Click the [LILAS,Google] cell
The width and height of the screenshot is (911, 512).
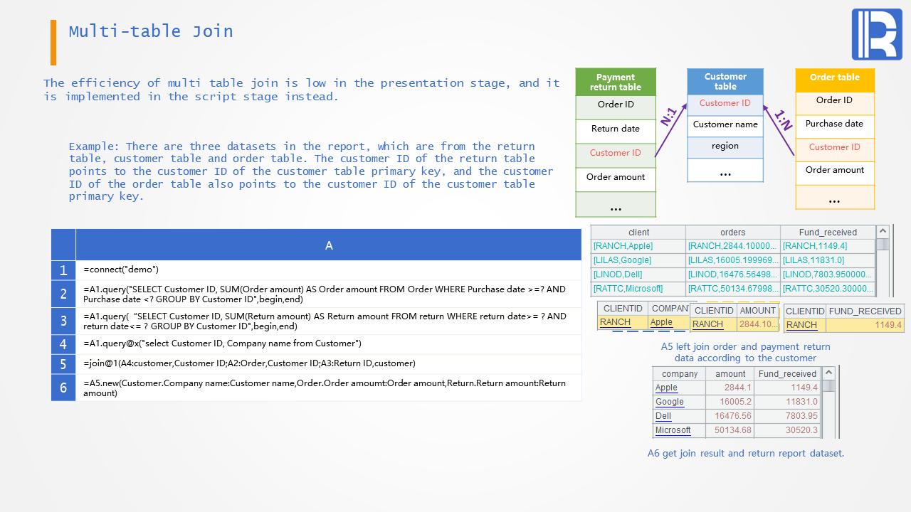coord(638,260)
